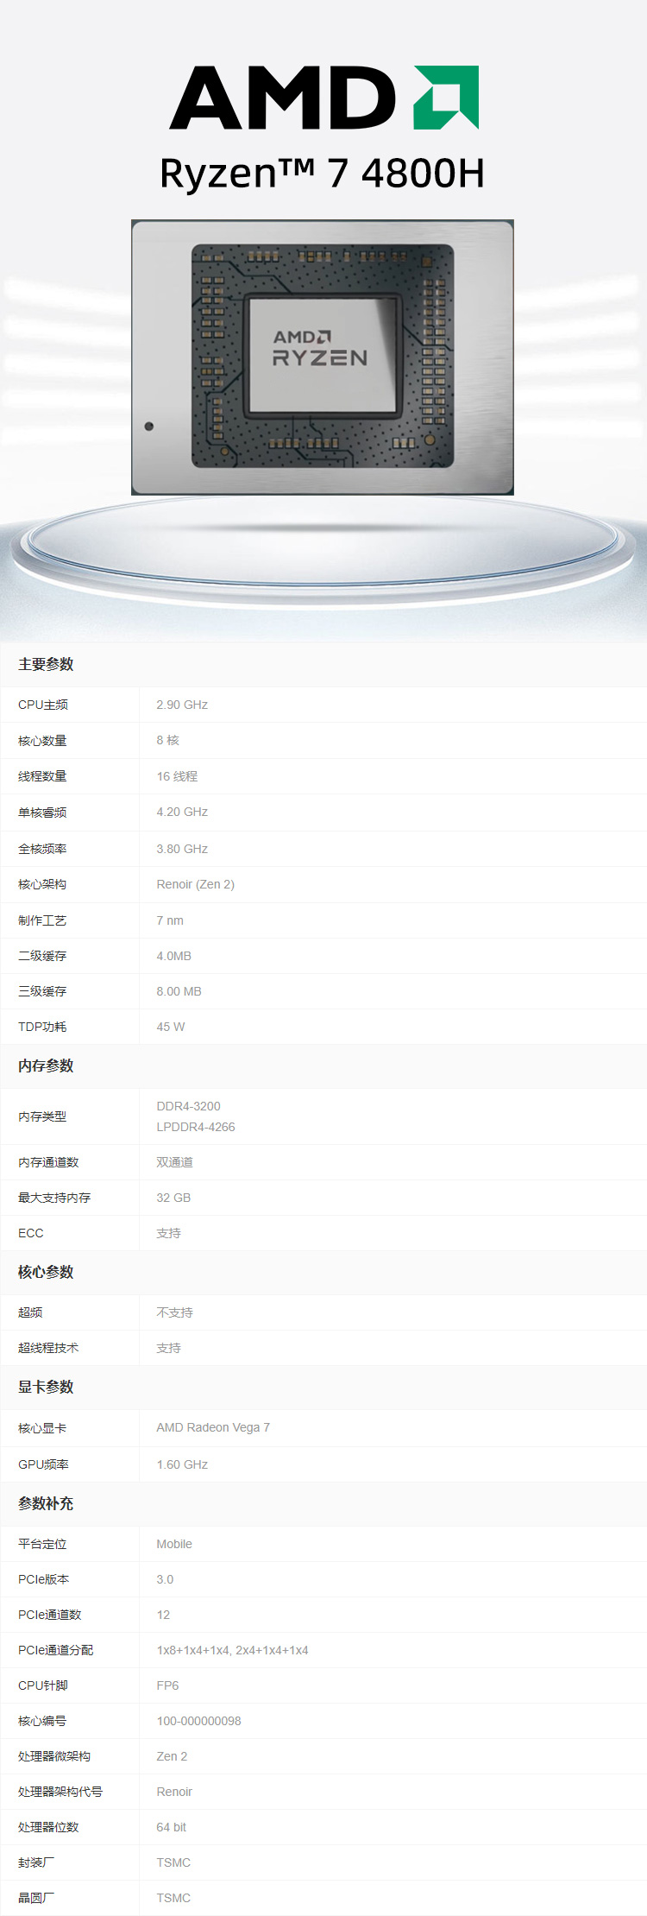Click the 单核睿频 label
Screen dimensions: 647x1916
tap(42, 813)
